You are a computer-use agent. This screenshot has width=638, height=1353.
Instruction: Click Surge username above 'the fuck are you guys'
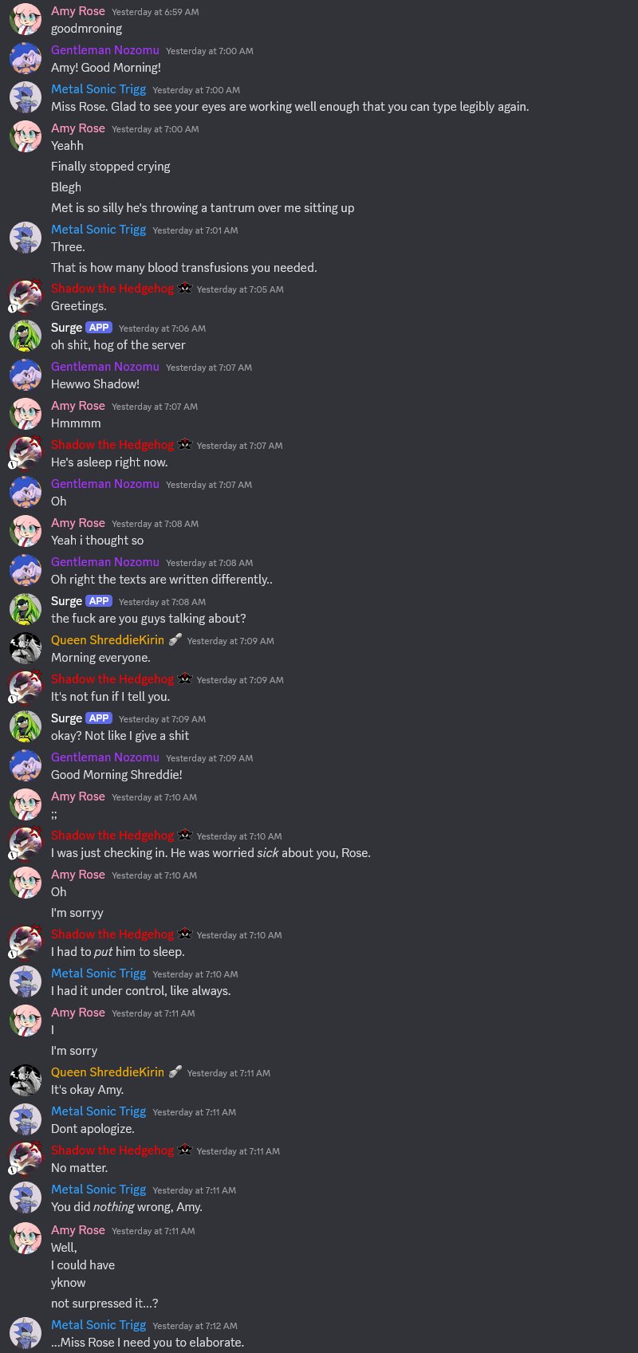[x=67, y=601]
